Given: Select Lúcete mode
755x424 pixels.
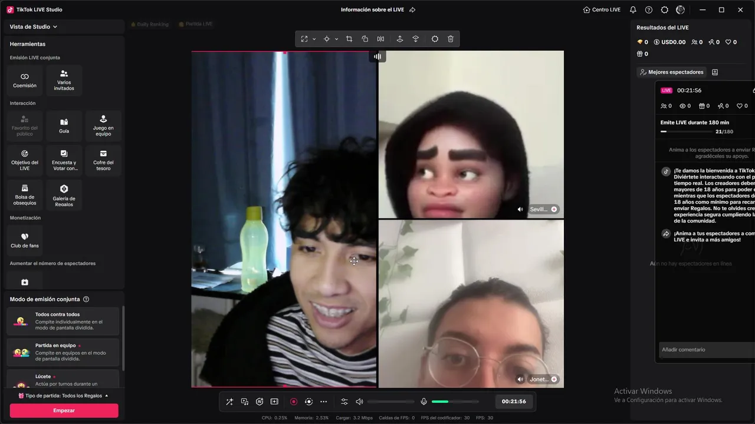Looking at the screenshot, I should coord(63,379).
